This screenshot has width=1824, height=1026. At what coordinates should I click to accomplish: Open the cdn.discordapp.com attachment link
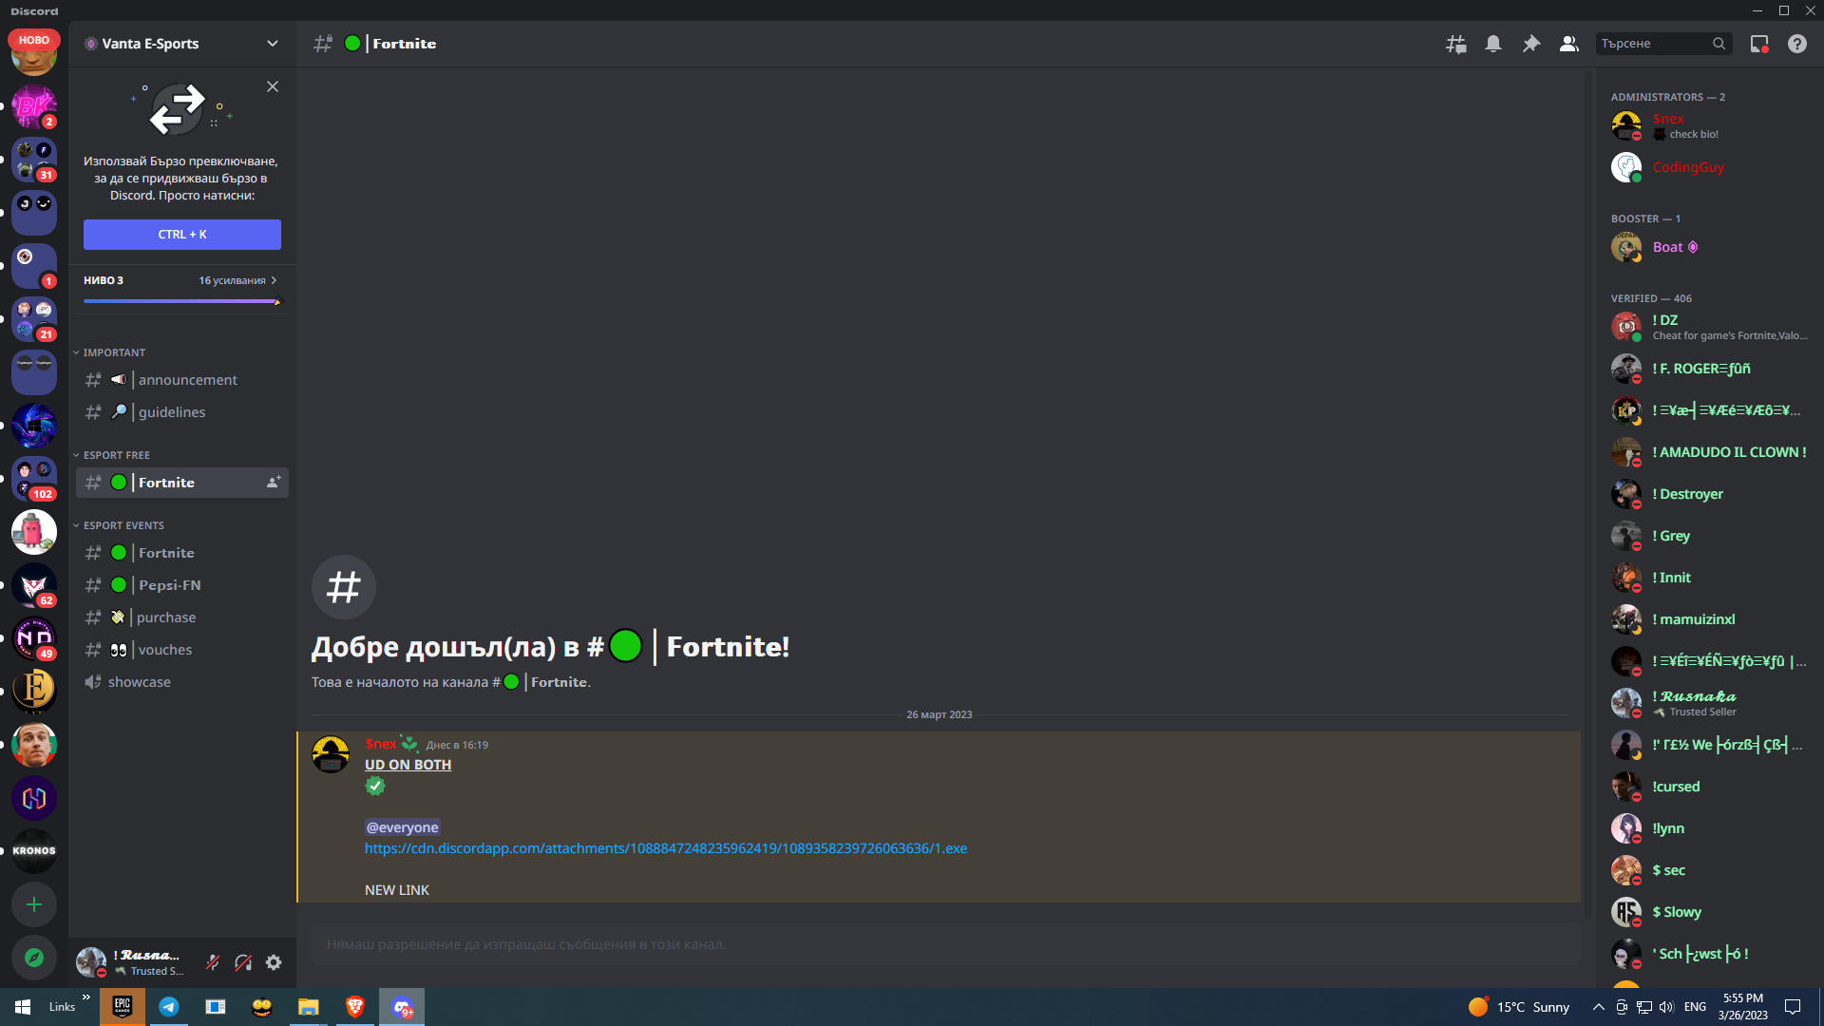tap(665, 848)
